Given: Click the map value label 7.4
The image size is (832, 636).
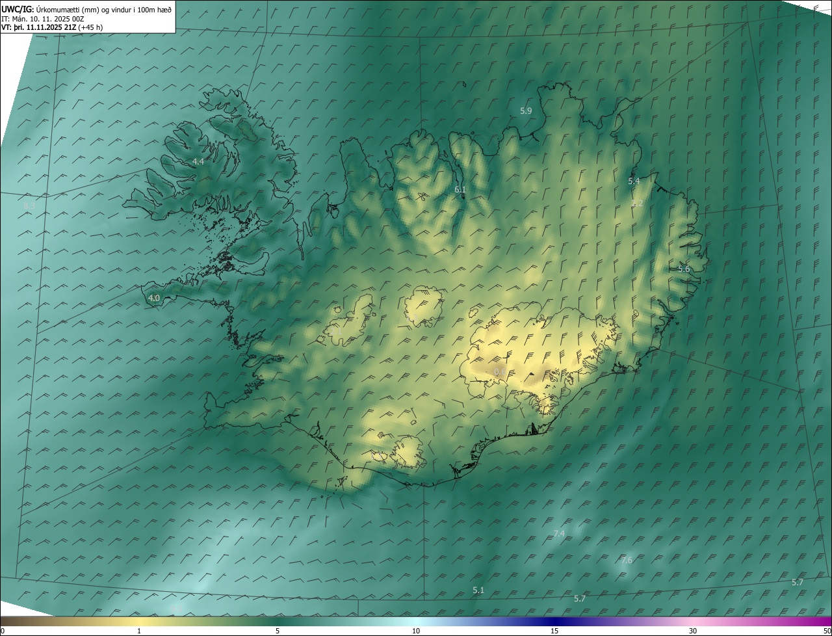Looking at the screenshot, I should click(x=559, y=534).
